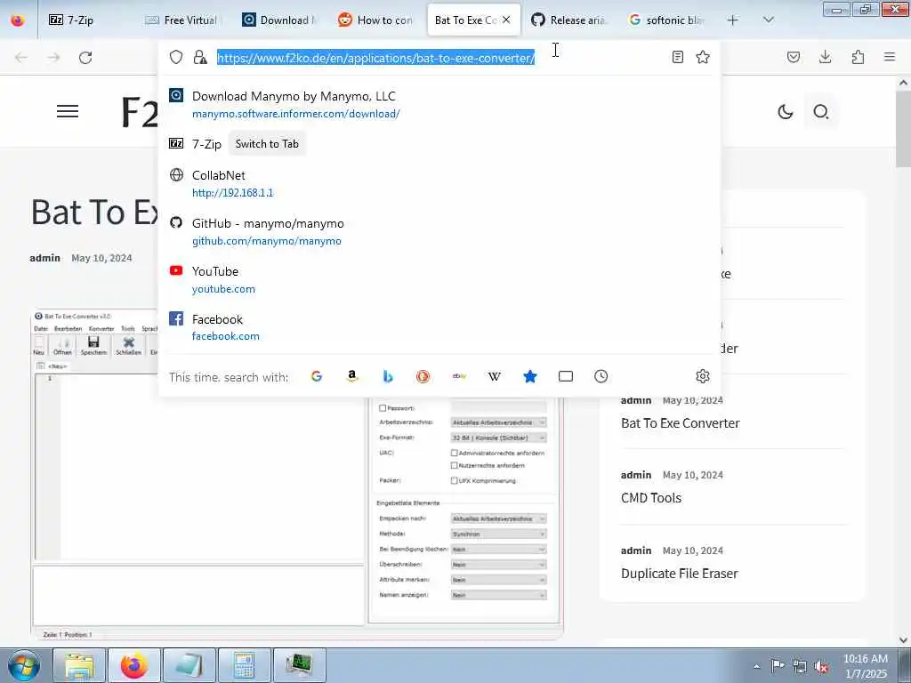Click in the highlighted URL address field
911x683 pixels.
point(376,58)
